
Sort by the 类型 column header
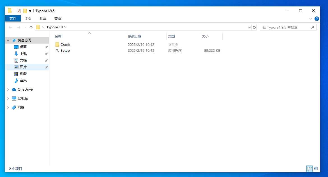(x=171, y=36)
